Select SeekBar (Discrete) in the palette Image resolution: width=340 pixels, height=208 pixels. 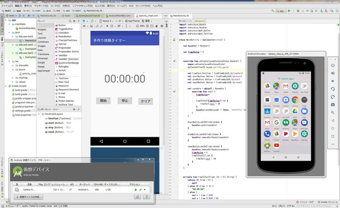(x=67, y=59)
